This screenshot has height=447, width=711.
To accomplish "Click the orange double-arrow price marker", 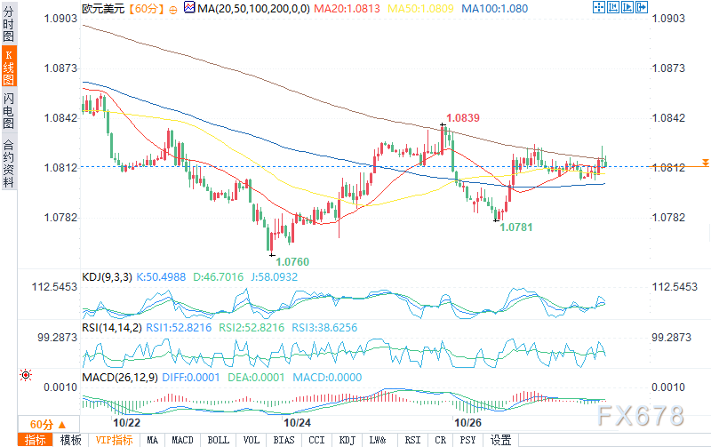I will click(705, 163).
